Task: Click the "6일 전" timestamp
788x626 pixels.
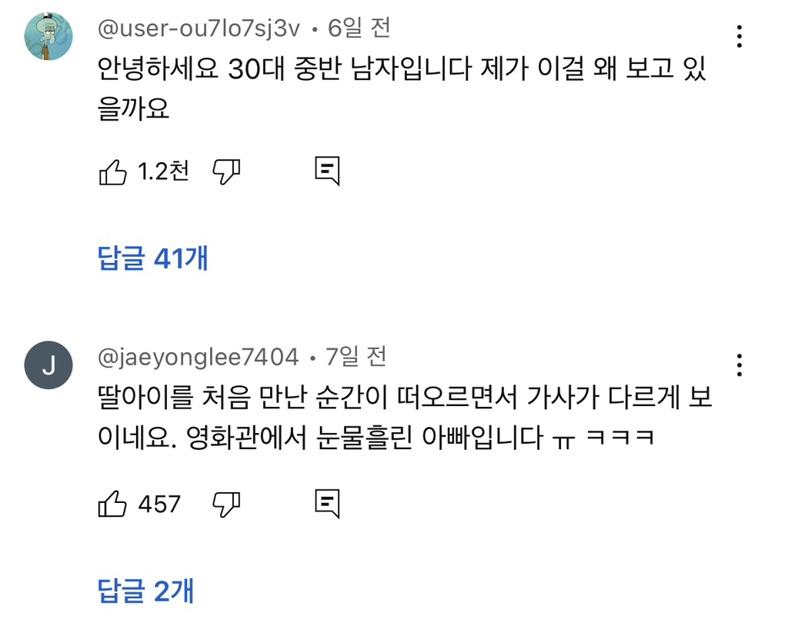Action: click(359, 28)
